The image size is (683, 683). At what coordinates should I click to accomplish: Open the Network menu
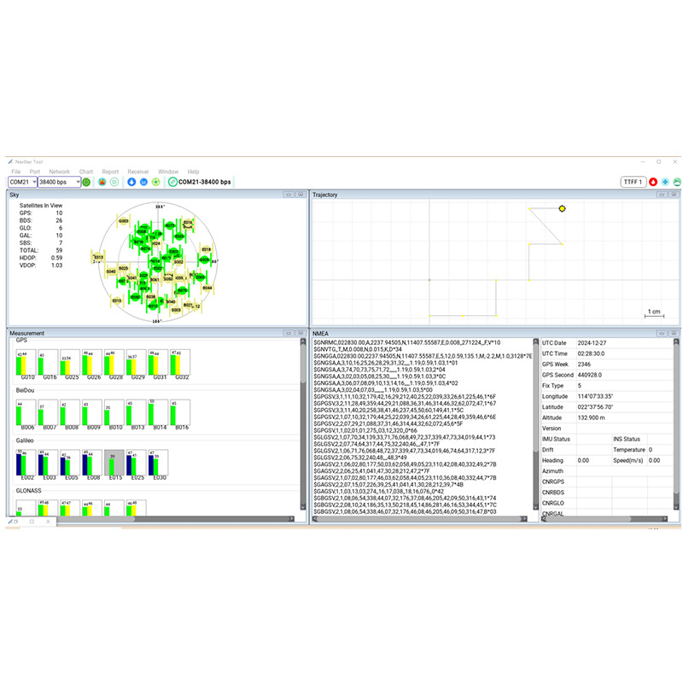coord(59,172)
